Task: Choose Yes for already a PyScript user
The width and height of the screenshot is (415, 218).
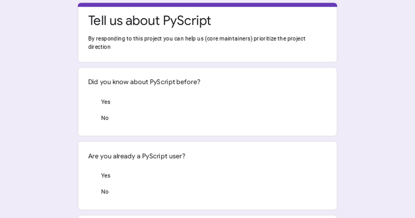Action: [105, 175]
